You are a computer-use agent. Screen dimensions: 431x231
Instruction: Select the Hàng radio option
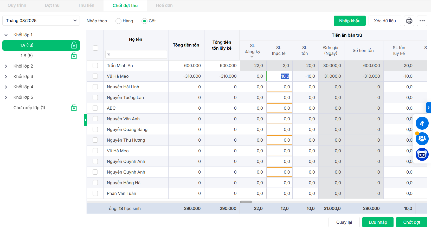119,21
